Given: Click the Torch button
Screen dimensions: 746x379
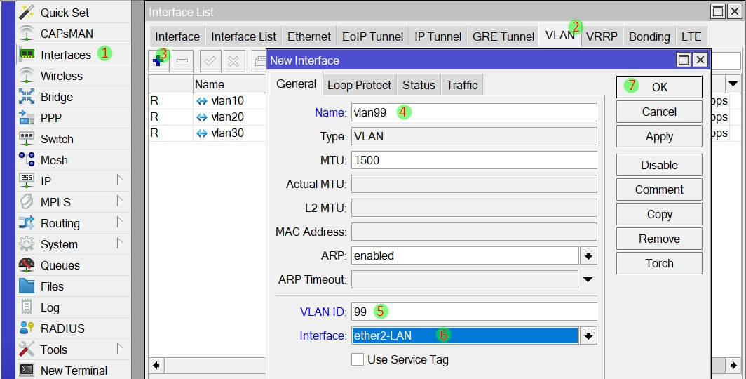Looking at the screenshot, I should coord(658,263).
